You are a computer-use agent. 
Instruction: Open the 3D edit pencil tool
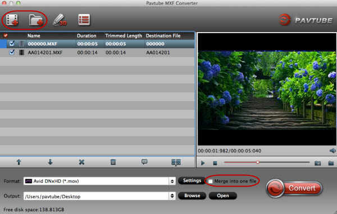point(60,20)
